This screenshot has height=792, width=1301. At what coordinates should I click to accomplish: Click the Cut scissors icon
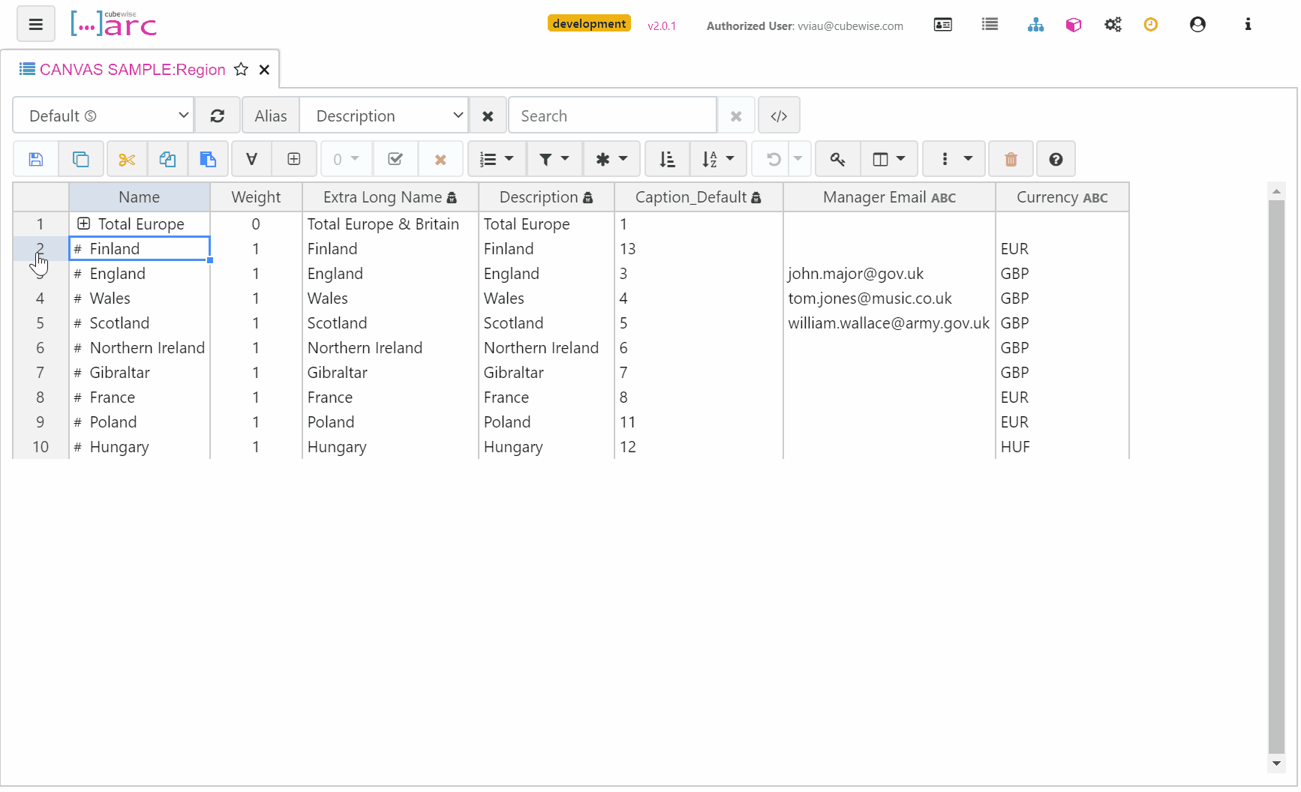(127, 159)
